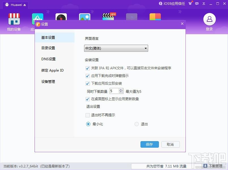
Task: Increase 同时下载数量 with up arrow
Action: click(121, 90)
